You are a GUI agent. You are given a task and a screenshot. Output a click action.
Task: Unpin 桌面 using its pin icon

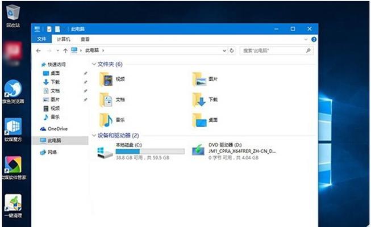click(x=85, y=73)
